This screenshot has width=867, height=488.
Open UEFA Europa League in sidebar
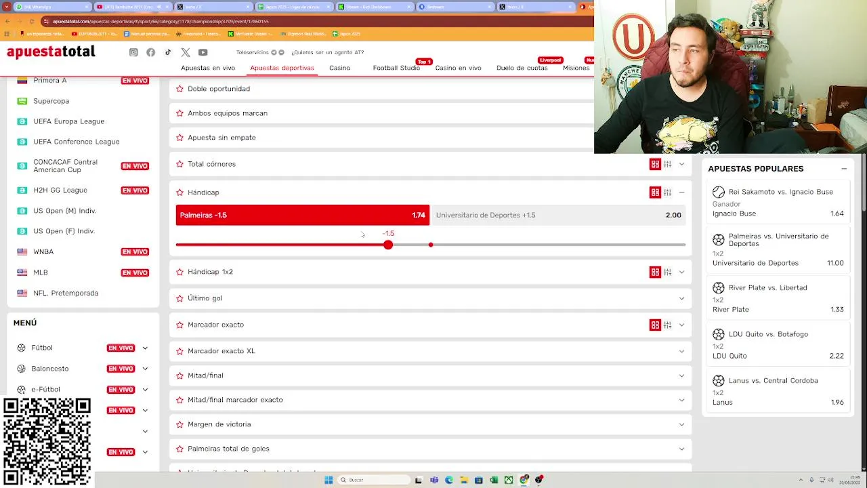point(69,121)
